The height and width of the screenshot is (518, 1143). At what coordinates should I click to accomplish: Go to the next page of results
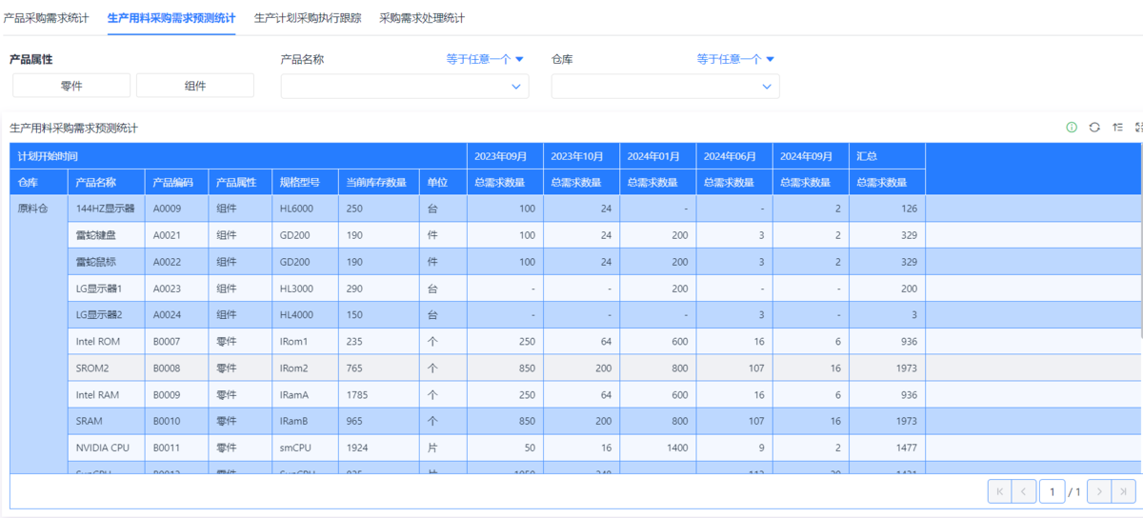coord(1099,491)
